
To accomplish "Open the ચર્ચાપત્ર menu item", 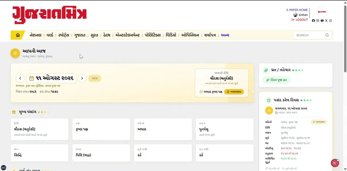I will click(210, 35).
